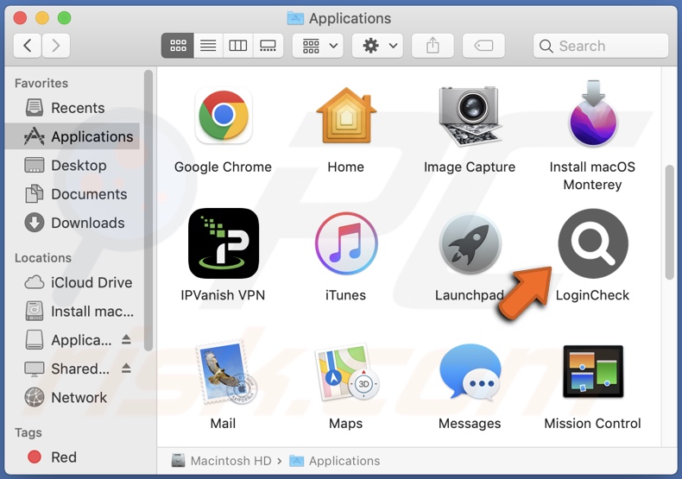The width and height of the screenshot is (682, 479).
Task: Select the IPVanish VPN app icon
Action: point(223,243)
